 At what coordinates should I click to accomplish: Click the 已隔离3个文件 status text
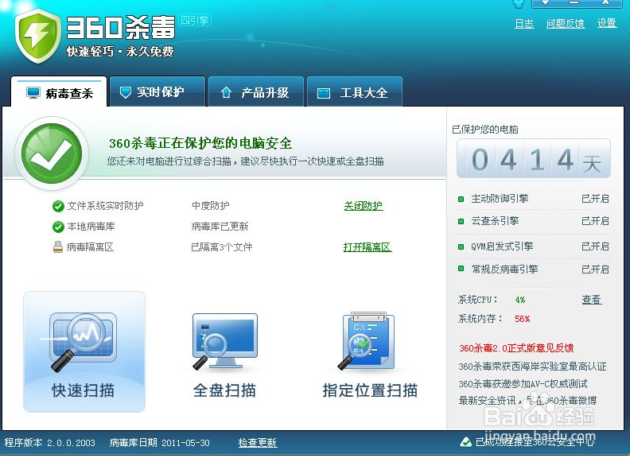[222, 246]
